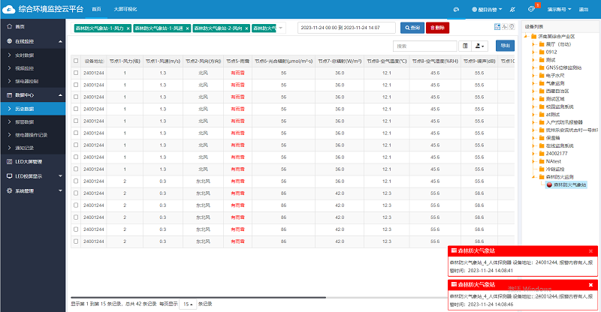601x312 pixels.
Task: Close the lower red alarm notification
Action: tap(590, 285)
